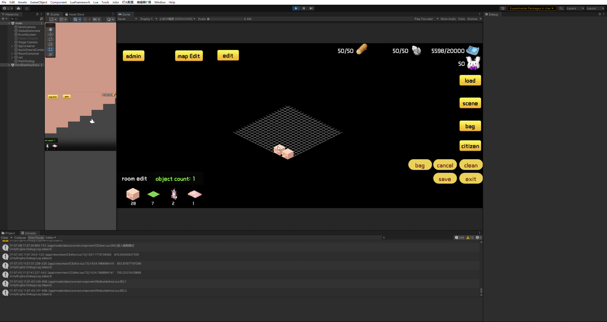This screenshot has height=322, width=607.
Task: Toggle Stats overlay in Game view
Action: click(x=462, y=19)
